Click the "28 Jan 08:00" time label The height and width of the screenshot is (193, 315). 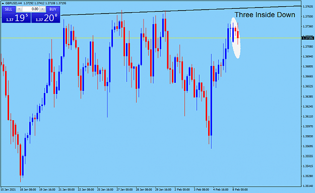pyautogui.click(x=144, y=189)
